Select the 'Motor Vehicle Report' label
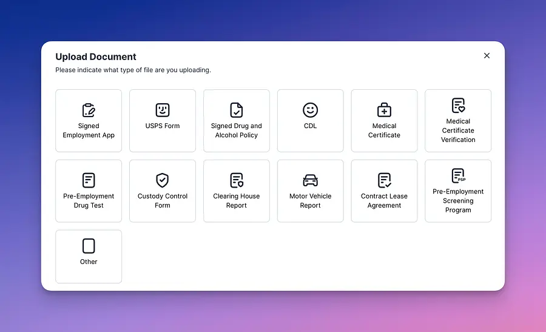The width and height of the screenshot is (546, 332). (x=310, y=201)
